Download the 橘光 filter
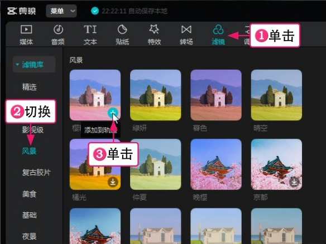Screen dimensions: 326x244 pos(113,182)
